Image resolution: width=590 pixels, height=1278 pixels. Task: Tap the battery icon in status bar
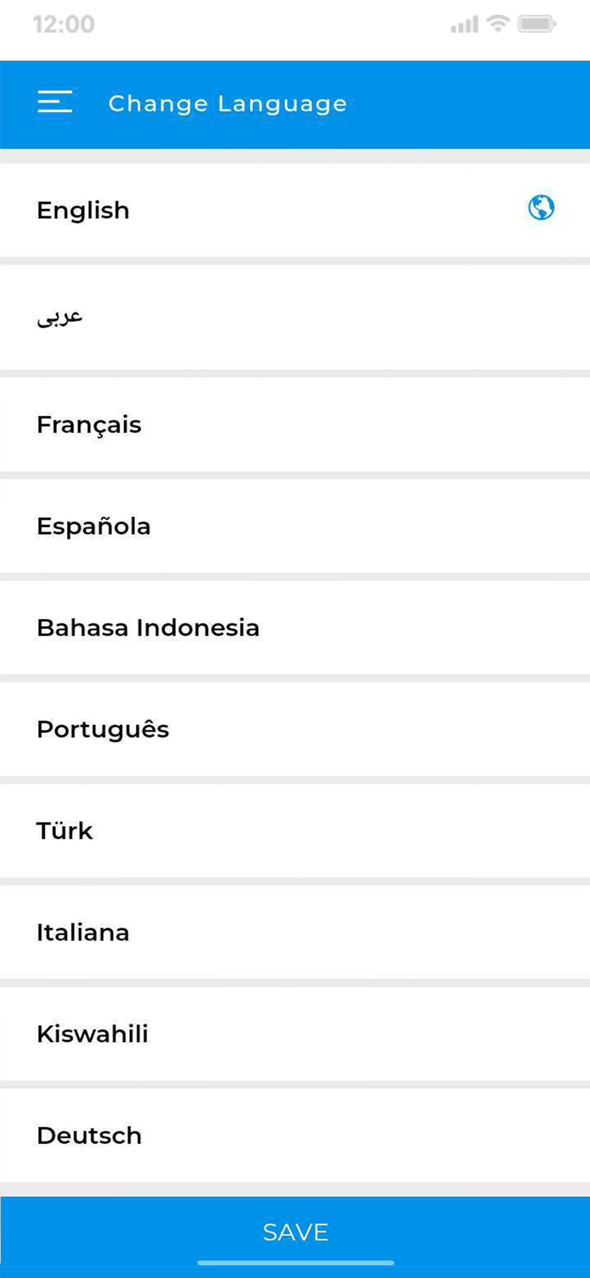[536, 24]
